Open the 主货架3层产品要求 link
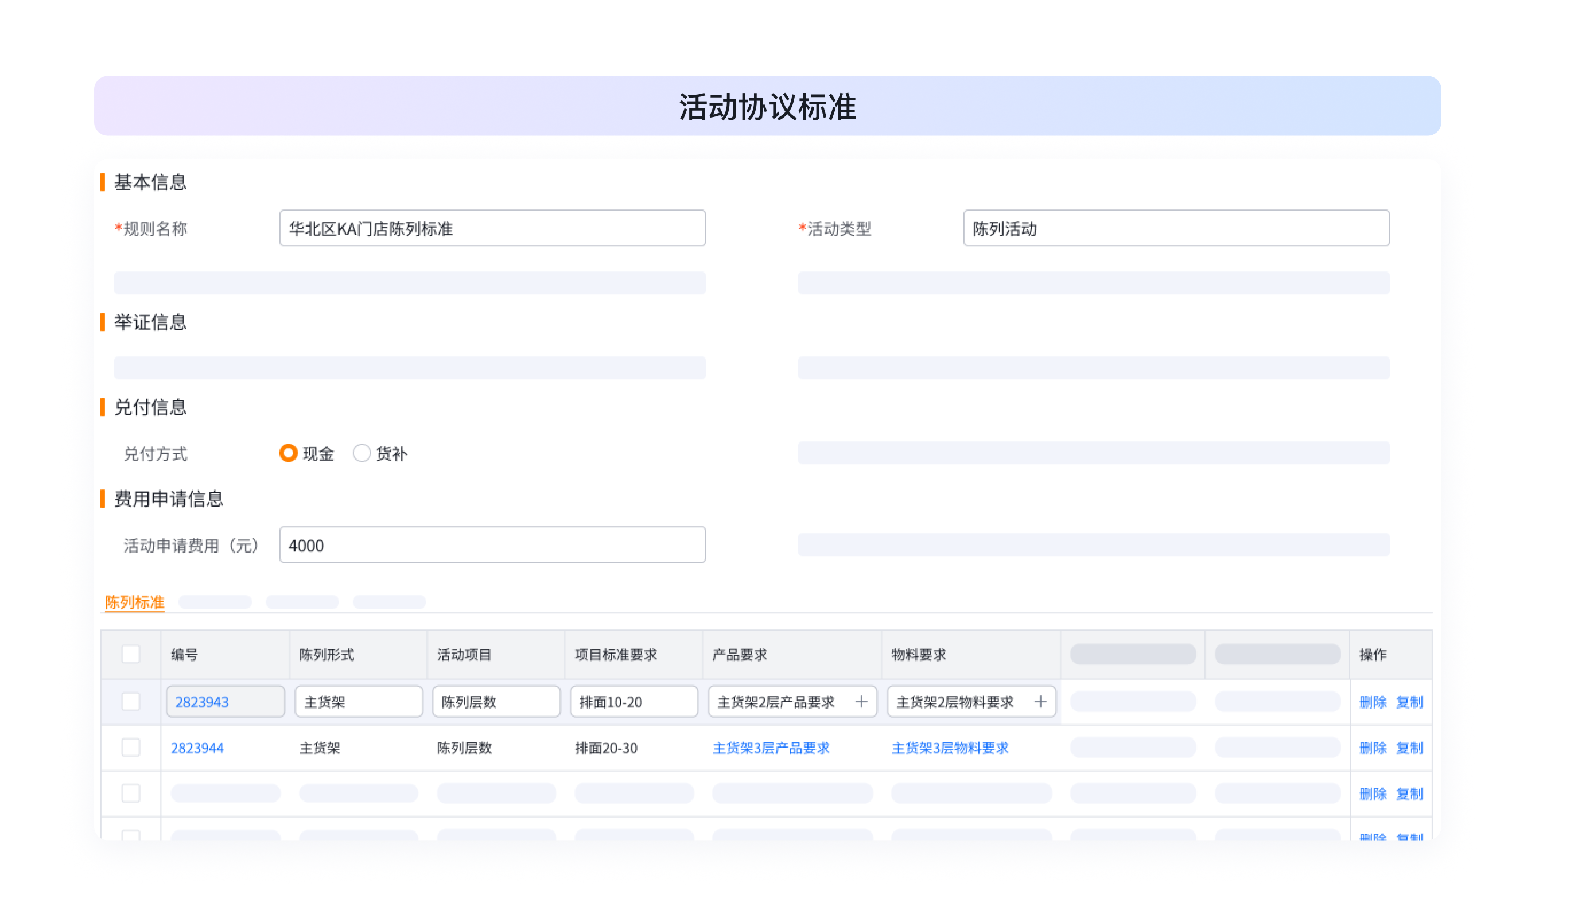Viewport: 1570px width, 918px height. click(x=771, y=748)
